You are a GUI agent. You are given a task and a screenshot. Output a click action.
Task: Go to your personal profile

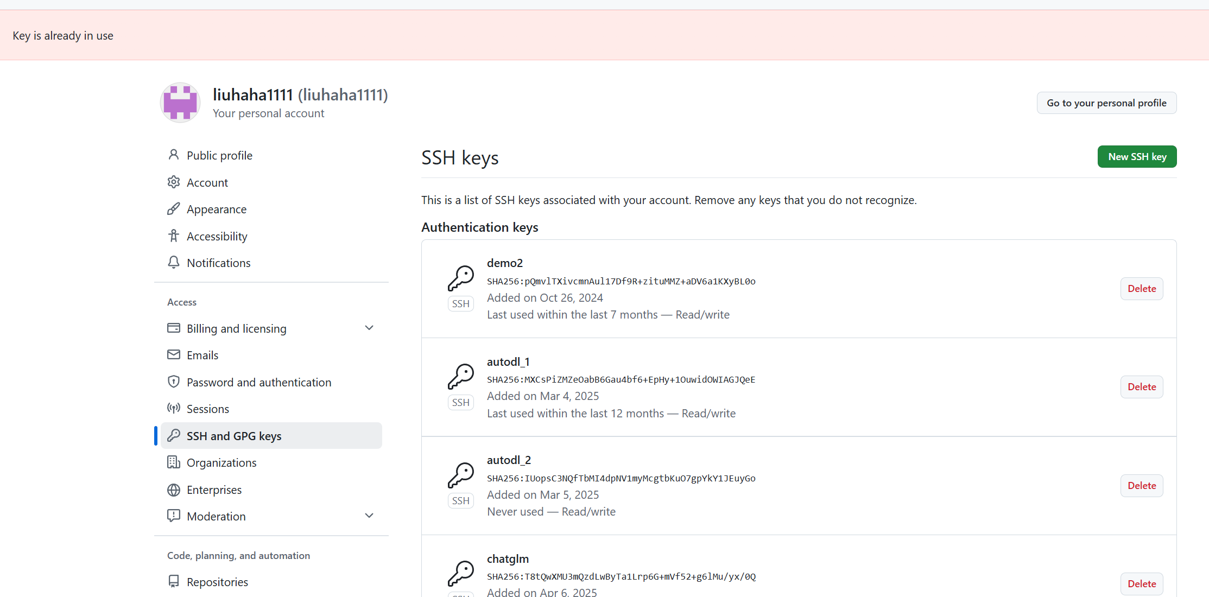(x=1106, y=103)
